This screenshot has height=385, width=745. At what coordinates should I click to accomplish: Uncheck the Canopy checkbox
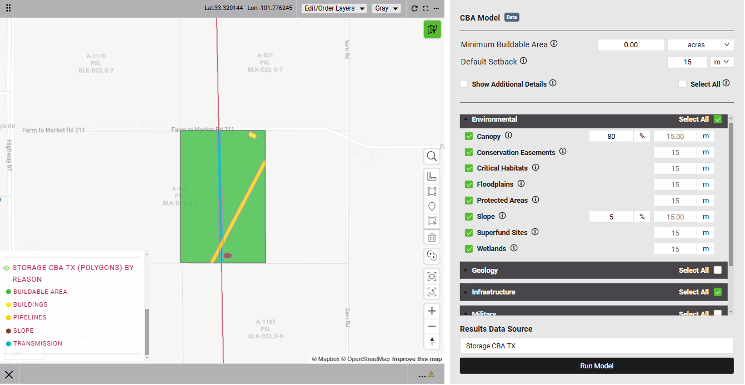tap(468, 137)
